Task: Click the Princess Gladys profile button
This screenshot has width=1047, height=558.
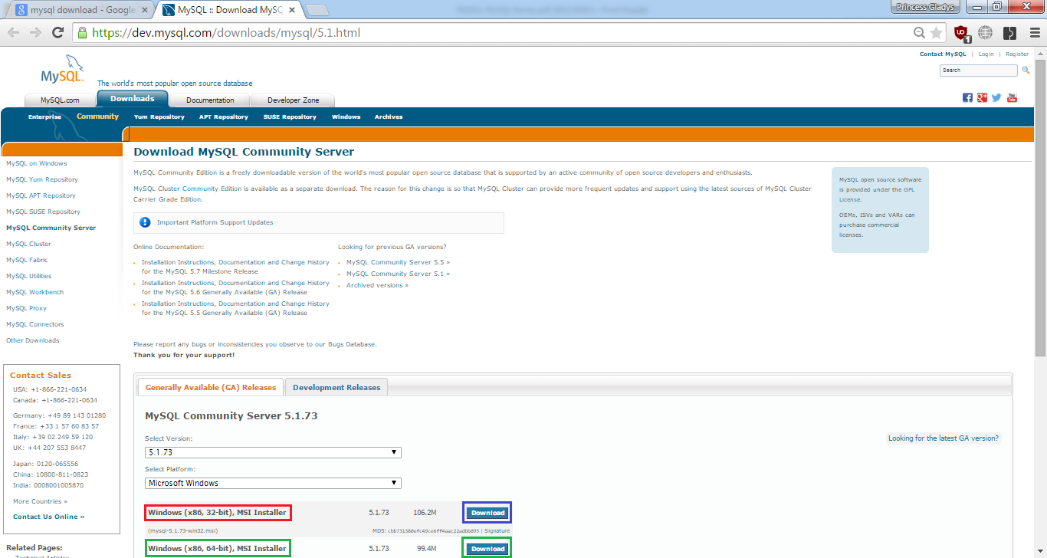Action: coord(925,6)
